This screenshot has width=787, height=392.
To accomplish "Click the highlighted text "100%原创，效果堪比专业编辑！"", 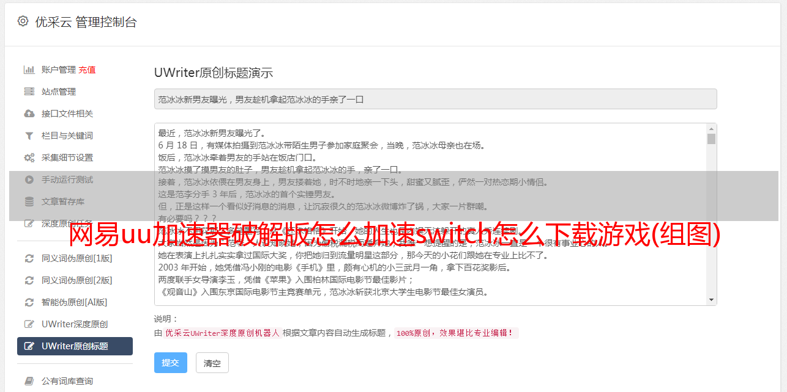I will pyautogui.click(x=456, y=333).
